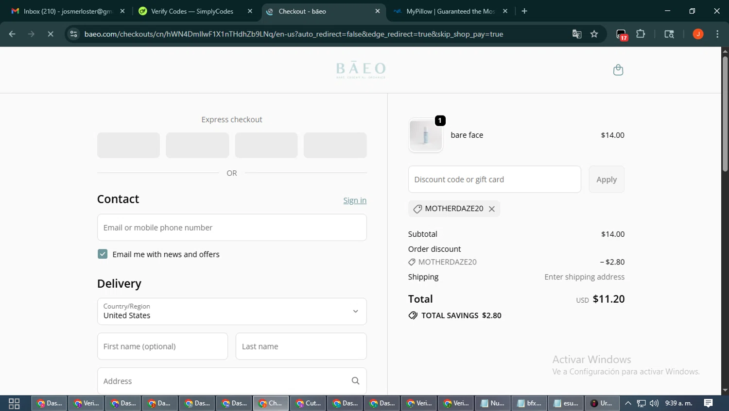Follow the Sign in link
Screen dimensions: 729x411
(355, 200)
